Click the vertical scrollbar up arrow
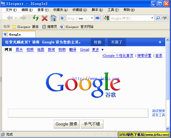The image size is (171, 138). click(167, 40)
